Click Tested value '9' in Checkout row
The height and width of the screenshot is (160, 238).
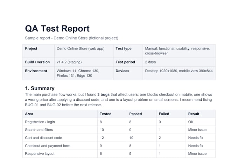[x=101, y=146]
